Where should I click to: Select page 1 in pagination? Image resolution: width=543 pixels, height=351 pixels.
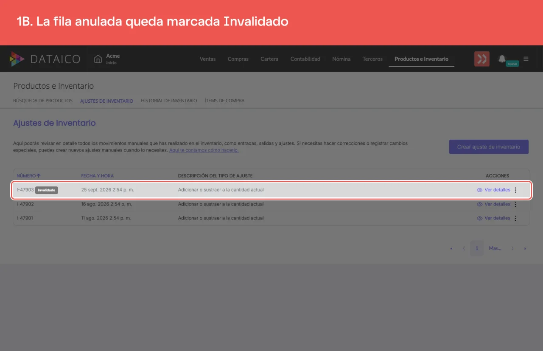pyautogui.click(x=477, y=248)
